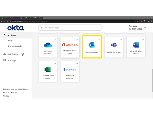Click the Microsoft Calendar label
Screen dimensions: 153x115
click(x=70, y=77)
